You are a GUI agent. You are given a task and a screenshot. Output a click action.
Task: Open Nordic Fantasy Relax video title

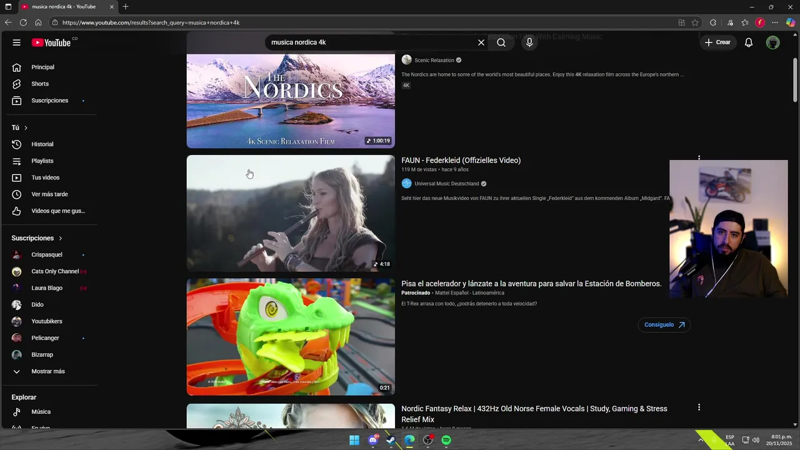pyautogui.click(x=534, y=414)
